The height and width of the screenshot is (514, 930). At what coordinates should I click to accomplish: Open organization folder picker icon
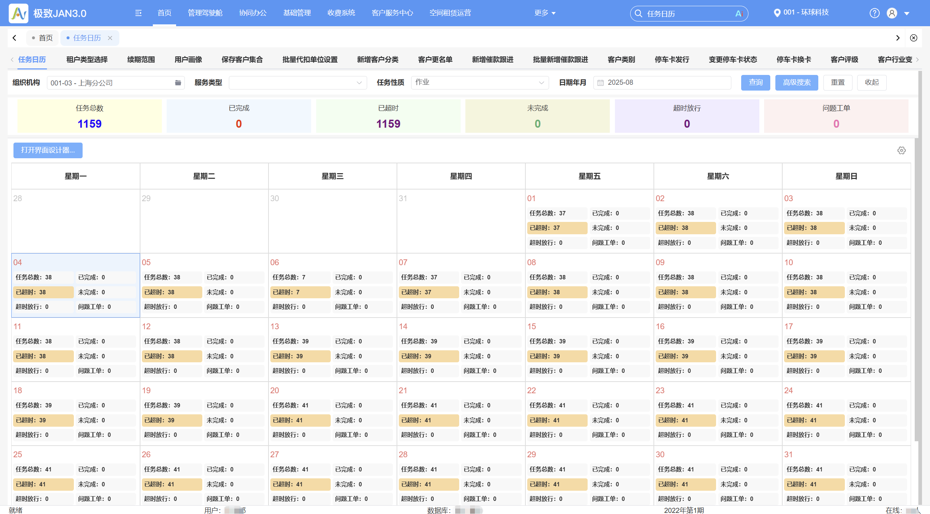(x=178, y=83)
